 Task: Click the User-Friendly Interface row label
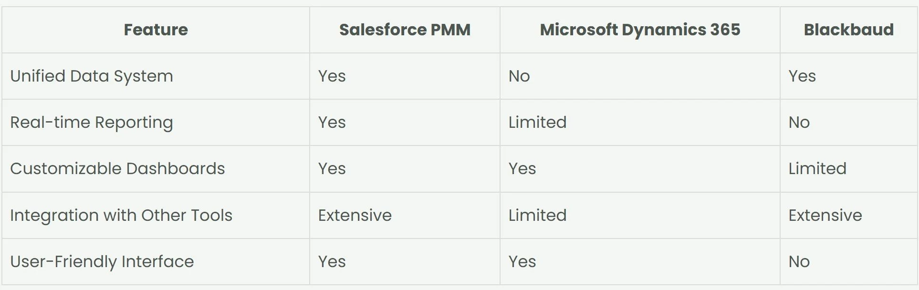pyautogui.click(x=102, y=261)
